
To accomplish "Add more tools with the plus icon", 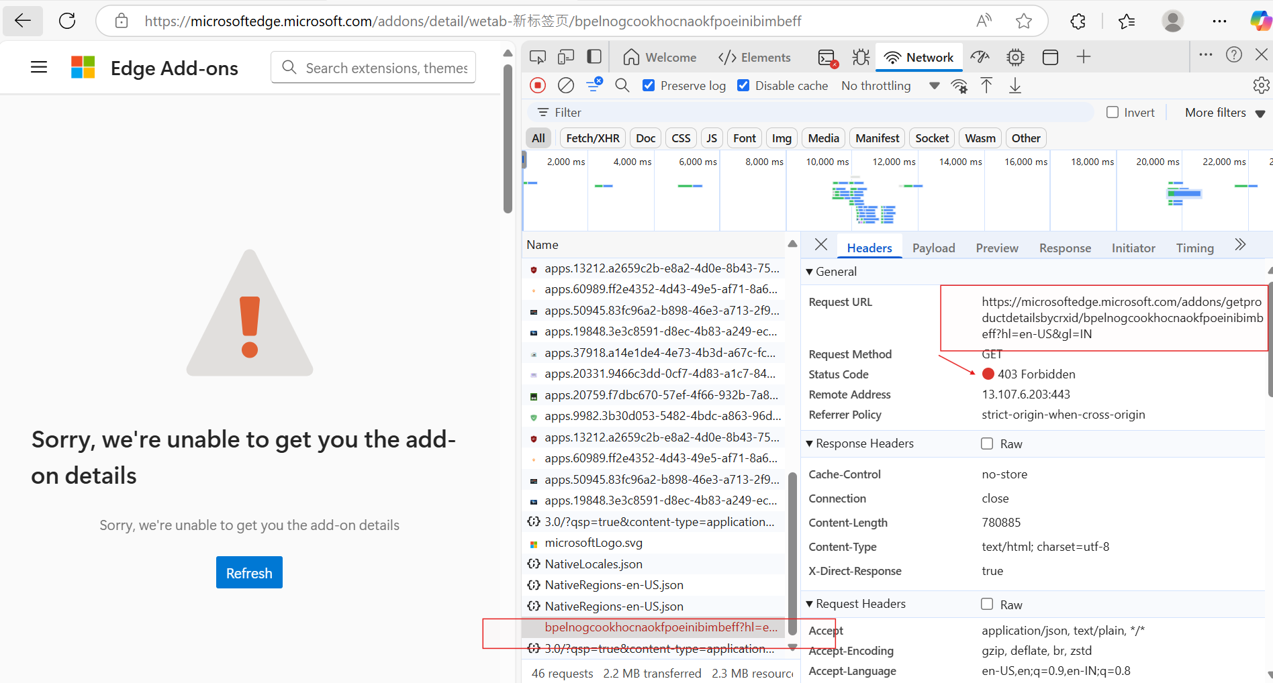I will pyautogui.click(x=1084, y=57).
